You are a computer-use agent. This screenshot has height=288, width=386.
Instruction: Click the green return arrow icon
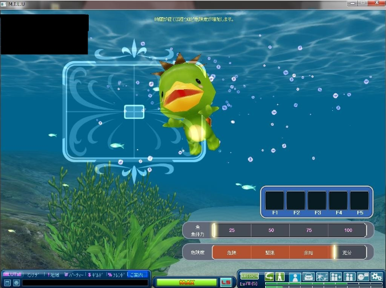pos(269,277)
